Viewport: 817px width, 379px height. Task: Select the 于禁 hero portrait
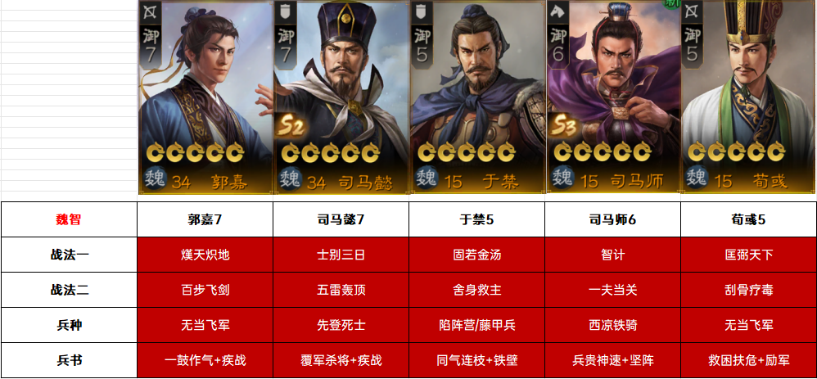tap(477, 97)
